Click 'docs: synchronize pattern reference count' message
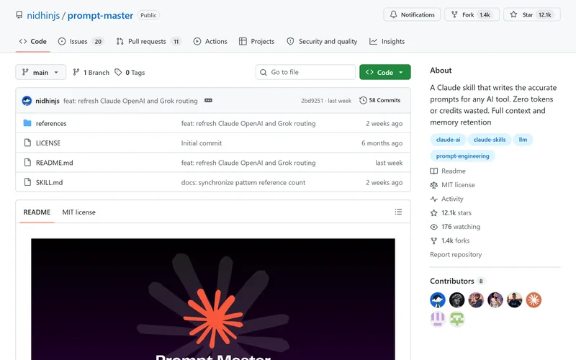Image resolution: width=576 pixels, height=360 pixels. (x=243, y=183)
